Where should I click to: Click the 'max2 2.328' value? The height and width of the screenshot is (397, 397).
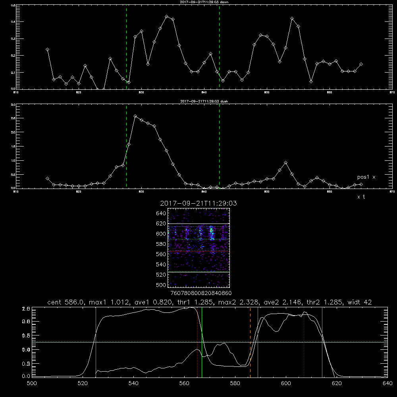click(x=239, y=302)
